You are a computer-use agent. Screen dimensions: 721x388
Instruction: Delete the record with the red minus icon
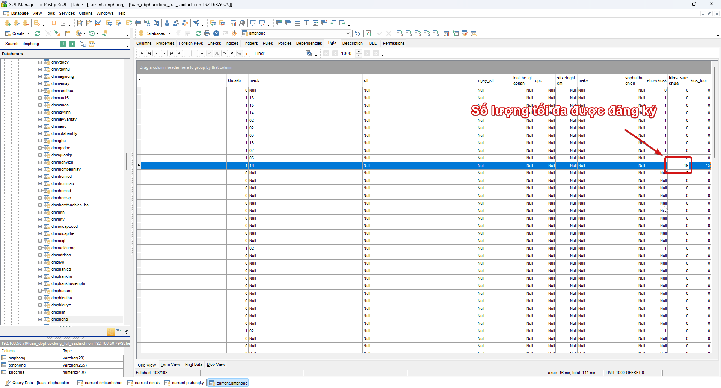(195, 53)
